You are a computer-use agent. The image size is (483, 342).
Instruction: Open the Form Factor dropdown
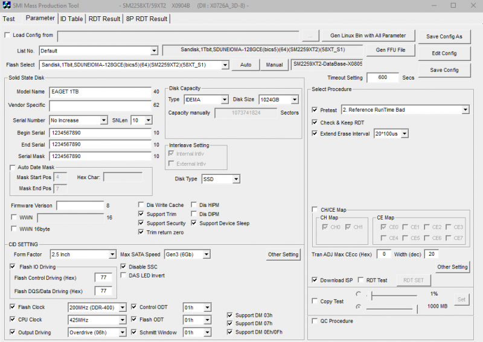113,255
